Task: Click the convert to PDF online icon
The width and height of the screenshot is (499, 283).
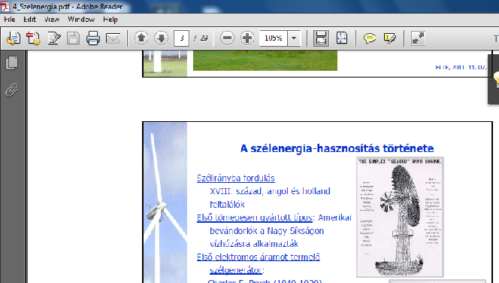Action: (x=14, y=38)
